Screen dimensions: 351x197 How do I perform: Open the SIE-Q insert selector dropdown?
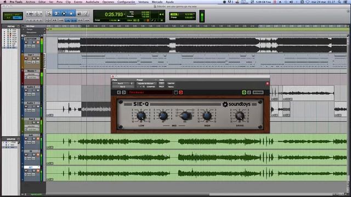click(123, 86)
